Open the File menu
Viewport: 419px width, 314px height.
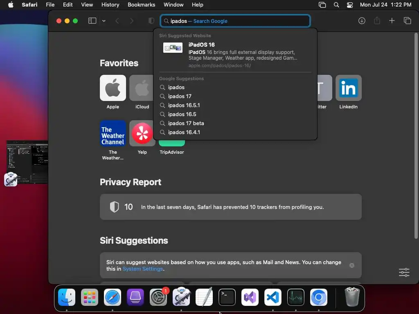coord(50,5)
